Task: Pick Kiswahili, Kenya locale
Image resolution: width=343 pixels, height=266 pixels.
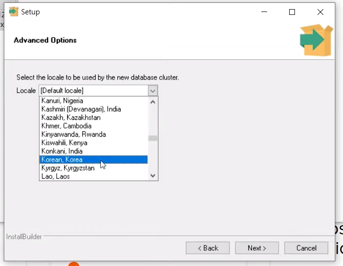Action: pyautogui.click(x=93, y=143)
